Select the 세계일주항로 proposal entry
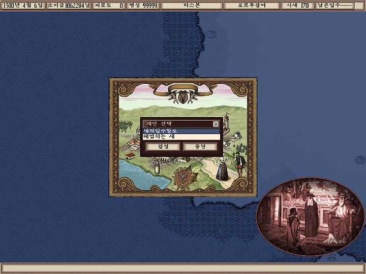The image size is (366, 274). [181, 131]
